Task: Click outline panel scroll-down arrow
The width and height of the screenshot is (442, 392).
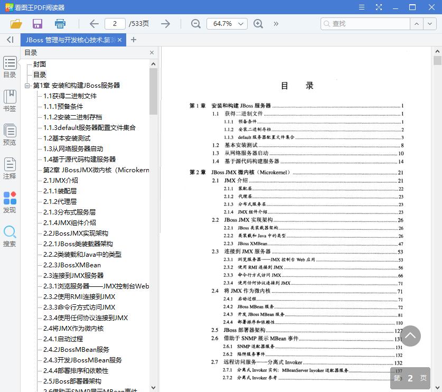Action: (153, 388)
